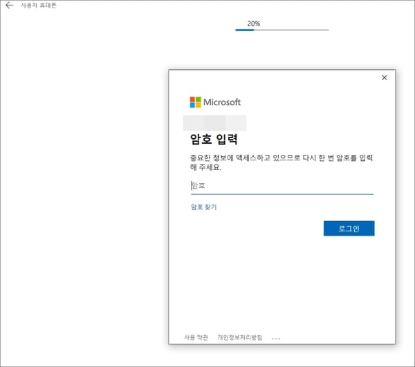The width and height of the screenshot is (415, 367).
Task: Focus the 암호 password input field
Action: pos(282,186)
